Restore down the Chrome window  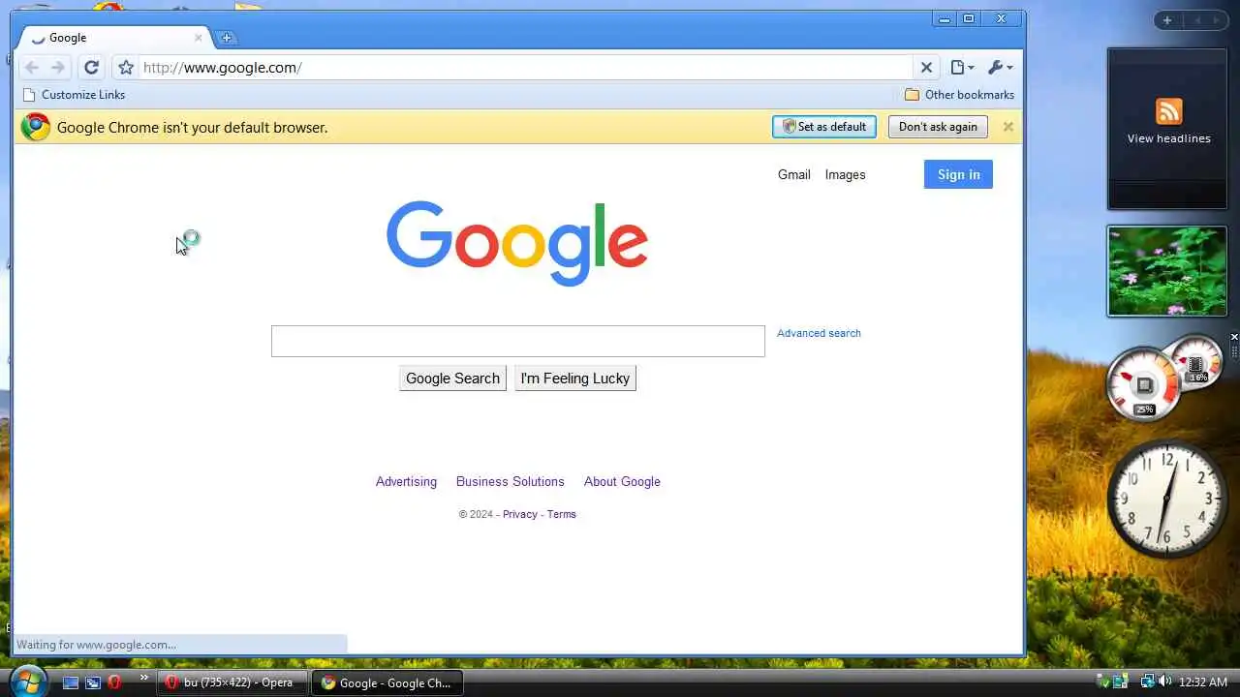coord(969,18)
